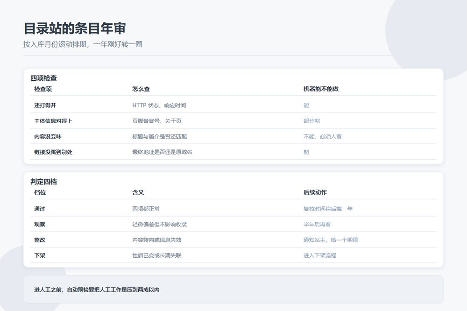467x311 pixels.
Task: Click the 怎么查 column header
Action: click(141, 89)
